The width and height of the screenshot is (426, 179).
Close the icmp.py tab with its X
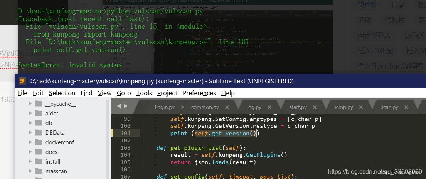pos(361,107)
